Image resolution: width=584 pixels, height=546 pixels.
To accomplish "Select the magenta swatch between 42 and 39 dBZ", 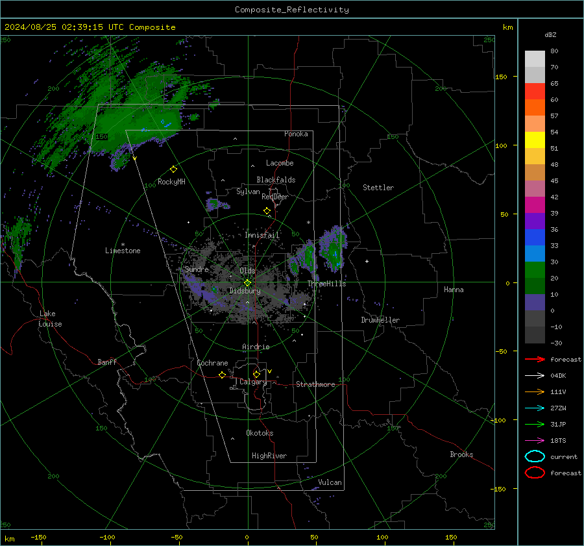I will (x=535, y=205).
